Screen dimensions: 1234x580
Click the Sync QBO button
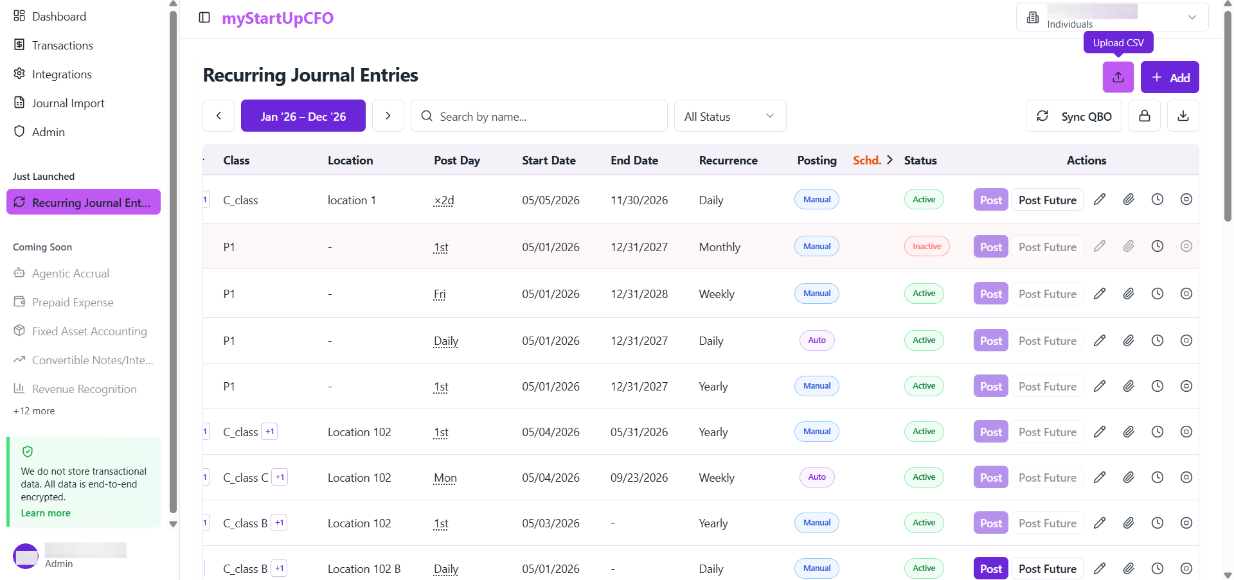pyautogui.click(x=1074, y=116)
